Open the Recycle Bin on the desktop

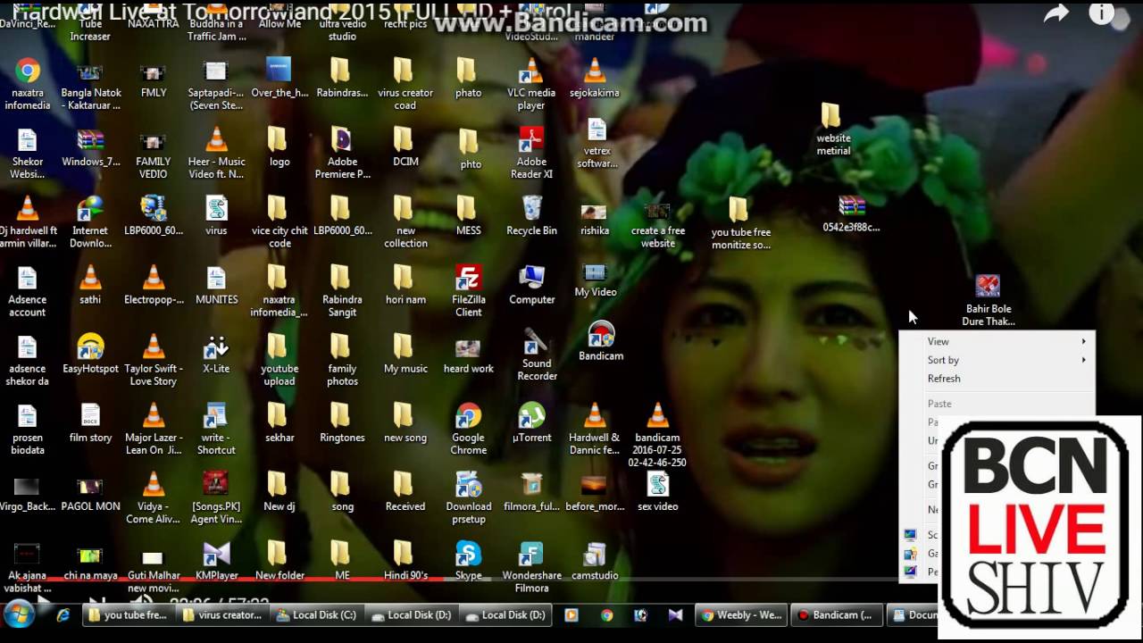(531, 215)
